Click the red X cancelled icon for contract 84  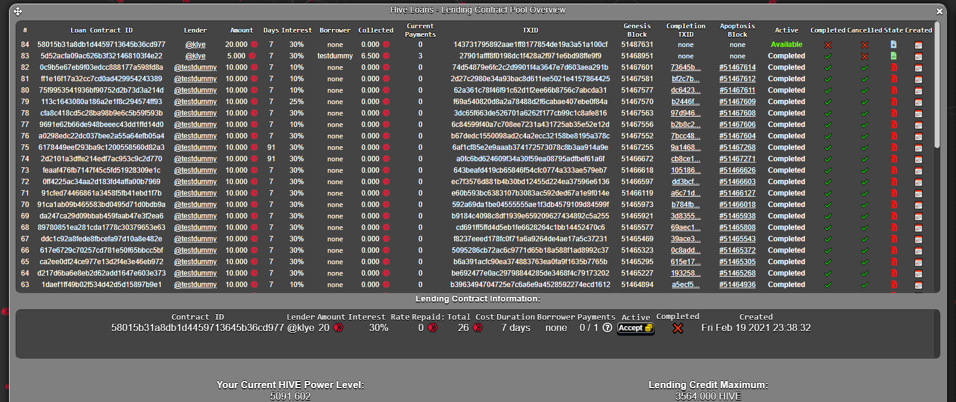point(864,45)
